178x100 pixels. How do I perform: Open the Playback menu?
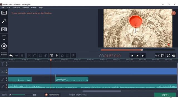pyautogui.click(x=16, y=7)
